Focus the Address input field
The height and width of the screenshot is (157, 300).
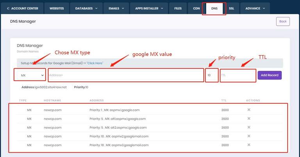click(126, 75)
